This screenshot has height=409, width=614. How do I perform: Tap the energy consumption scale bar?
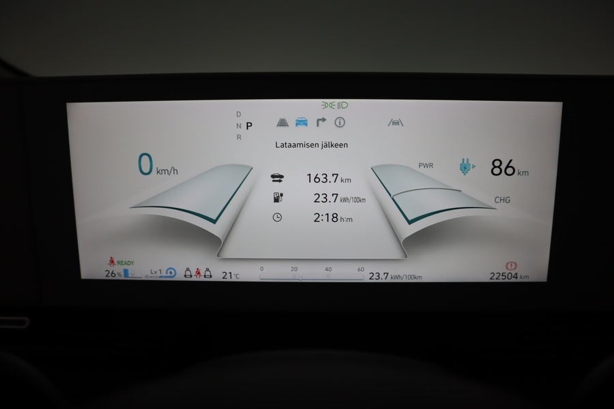pyautogui.click(x=311, y=274)
